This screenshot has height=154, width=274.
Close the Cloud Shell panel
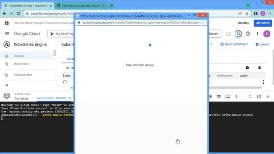(x=268, y=97)
